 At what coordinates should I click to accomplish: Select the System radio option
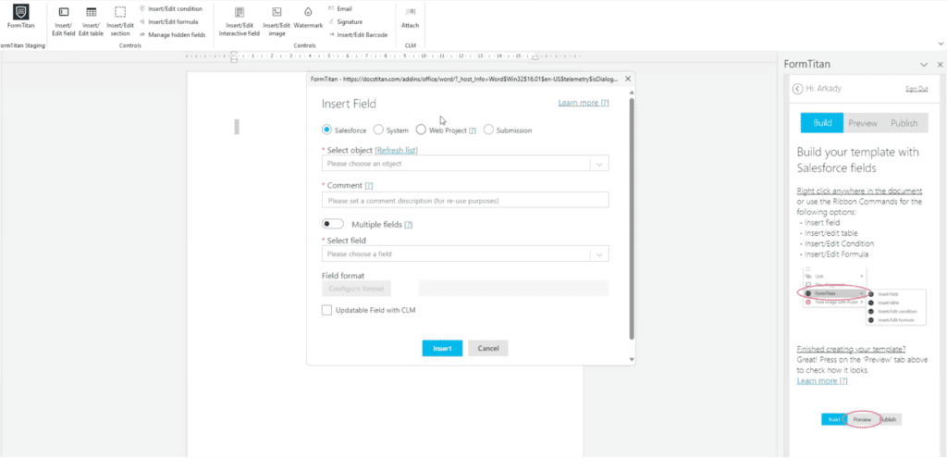coord(378,130)
